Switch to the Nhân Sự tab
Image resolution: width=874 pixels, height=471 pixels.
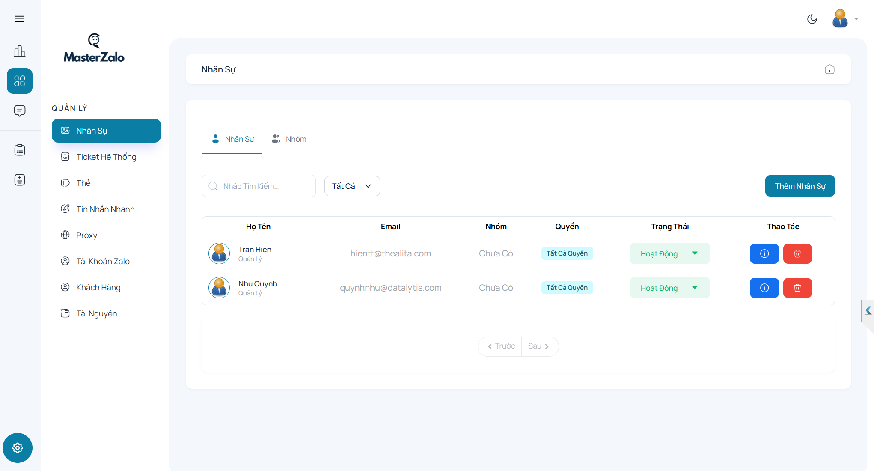coord(232,139)
